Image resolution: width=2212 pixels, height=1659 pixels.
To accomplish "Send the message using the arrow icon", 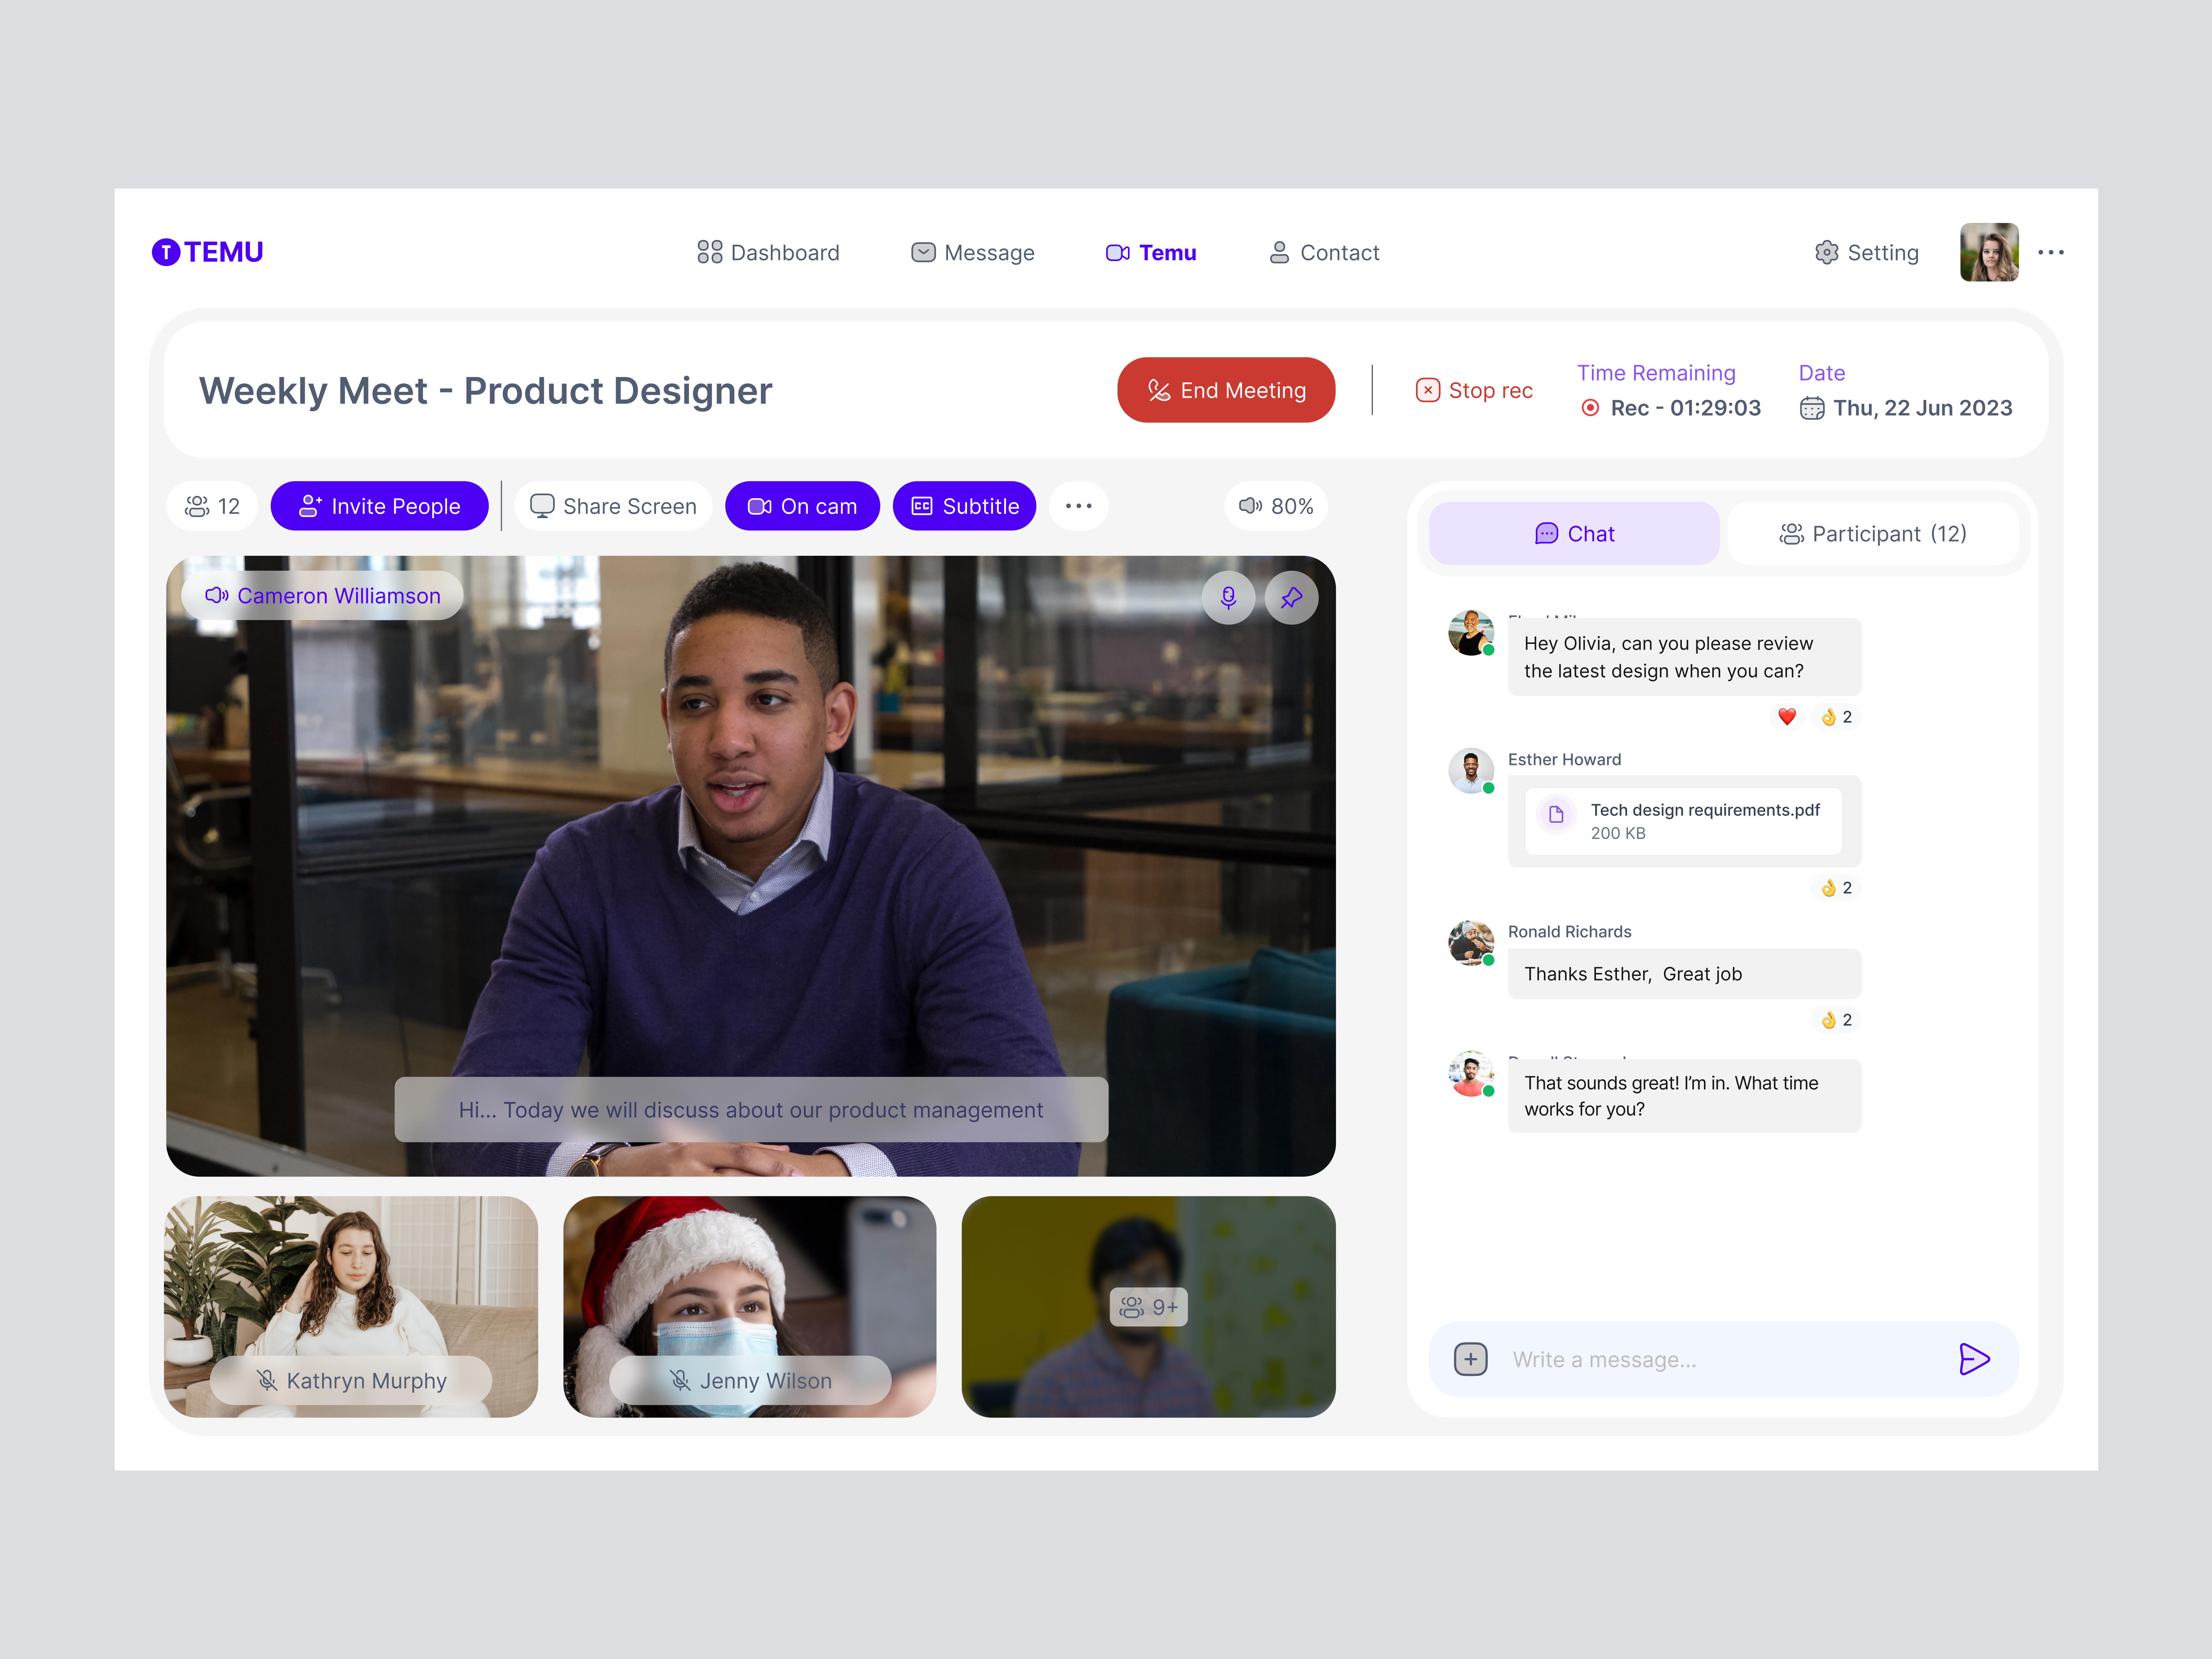I will pos(1975,1360).
